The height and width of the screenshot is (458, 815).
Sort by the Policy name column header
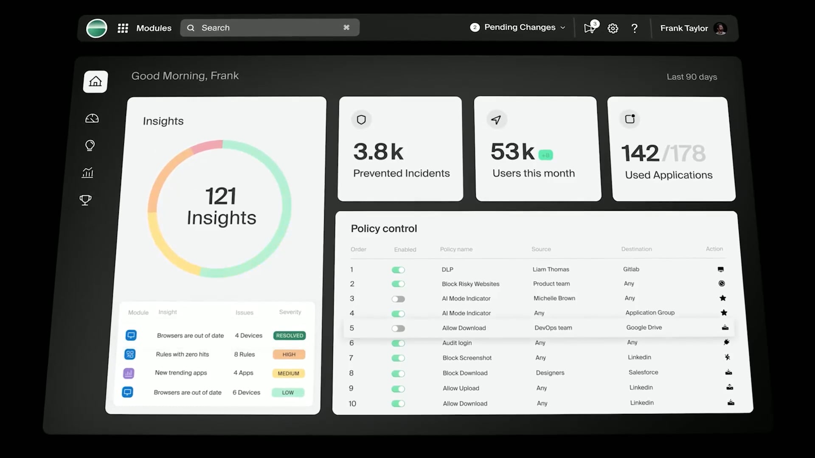tap(456, 249)
